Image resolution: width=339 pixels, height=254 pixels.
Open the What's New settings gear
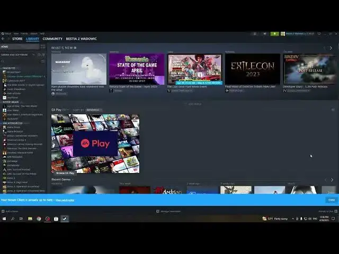75,48
